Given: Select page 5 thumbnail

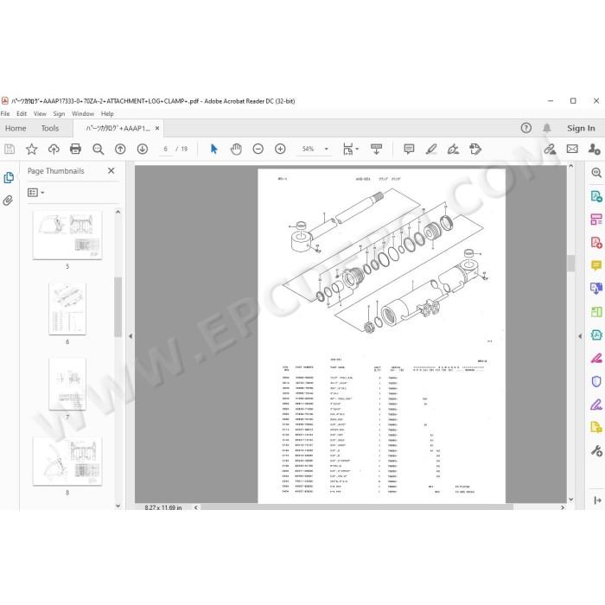Looking at the screenshot, I should pos(67,235).
